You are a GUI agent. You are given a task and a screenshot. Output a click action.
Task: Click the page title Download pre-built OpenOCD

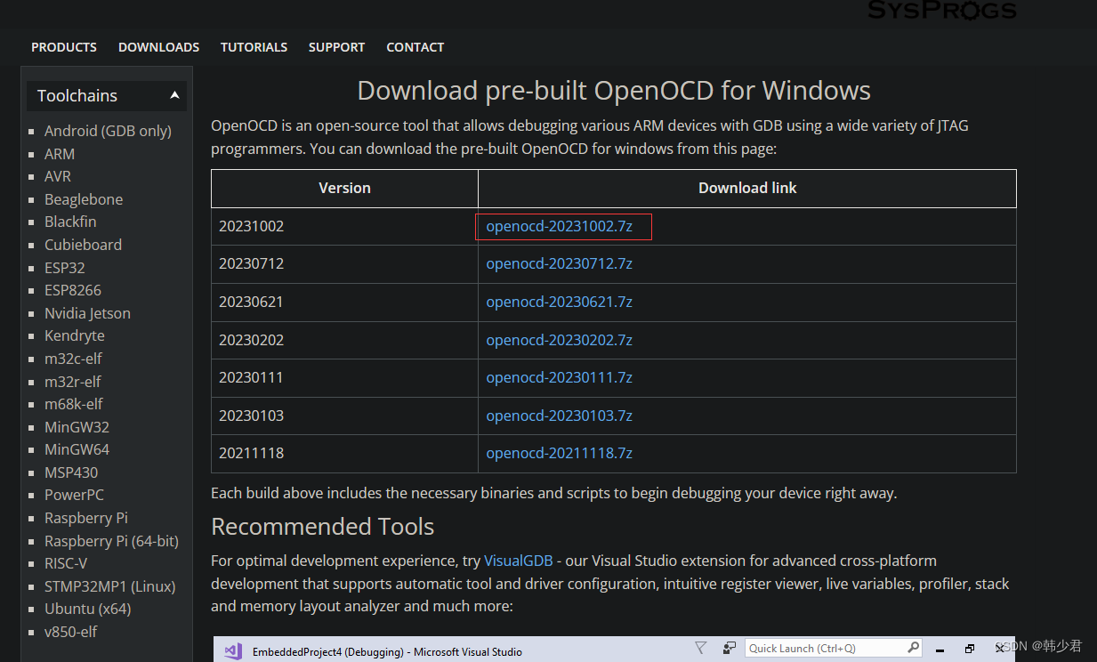point(614,90)
